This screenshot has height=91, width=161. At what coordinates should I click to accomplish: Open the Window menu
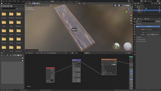(x=14, y=1)
